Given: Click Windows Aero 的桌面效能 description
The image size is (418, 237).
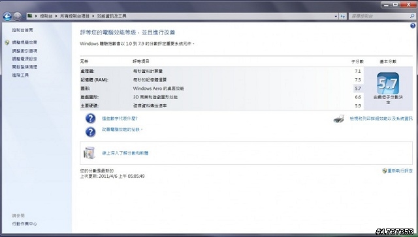Looking at the screenshot, I should pyautogui.click(x=158, y=89).
